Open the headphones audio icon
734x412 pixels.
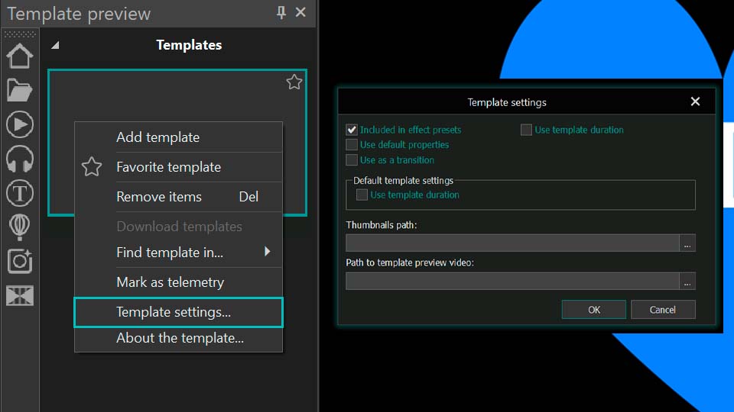tap(20, 159)
